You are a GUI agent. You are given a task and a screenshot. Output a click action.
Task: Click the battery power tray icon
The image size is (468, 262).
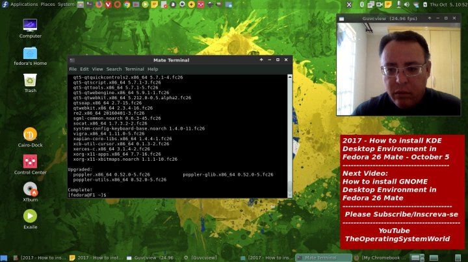coord(425,4)
